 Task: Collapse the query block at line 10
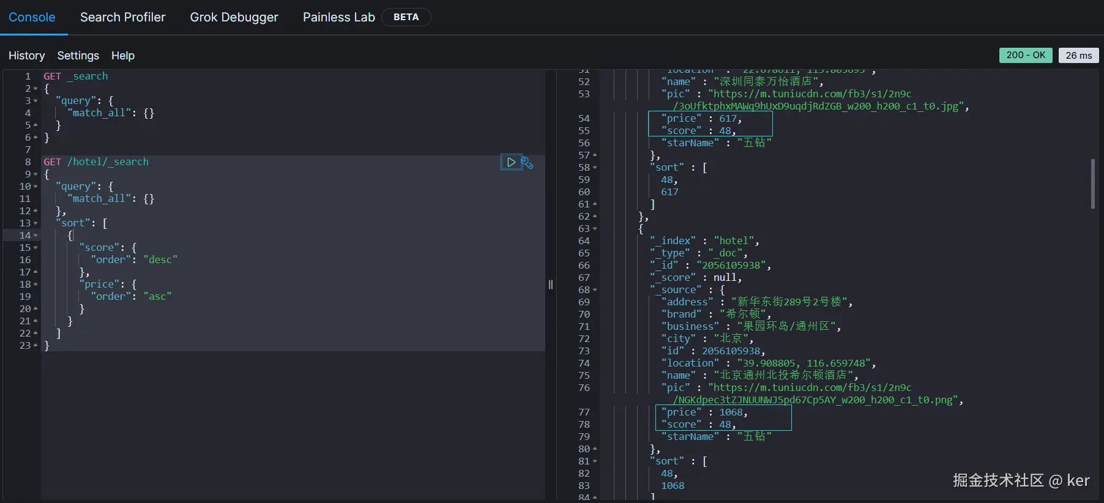(35, 187)
